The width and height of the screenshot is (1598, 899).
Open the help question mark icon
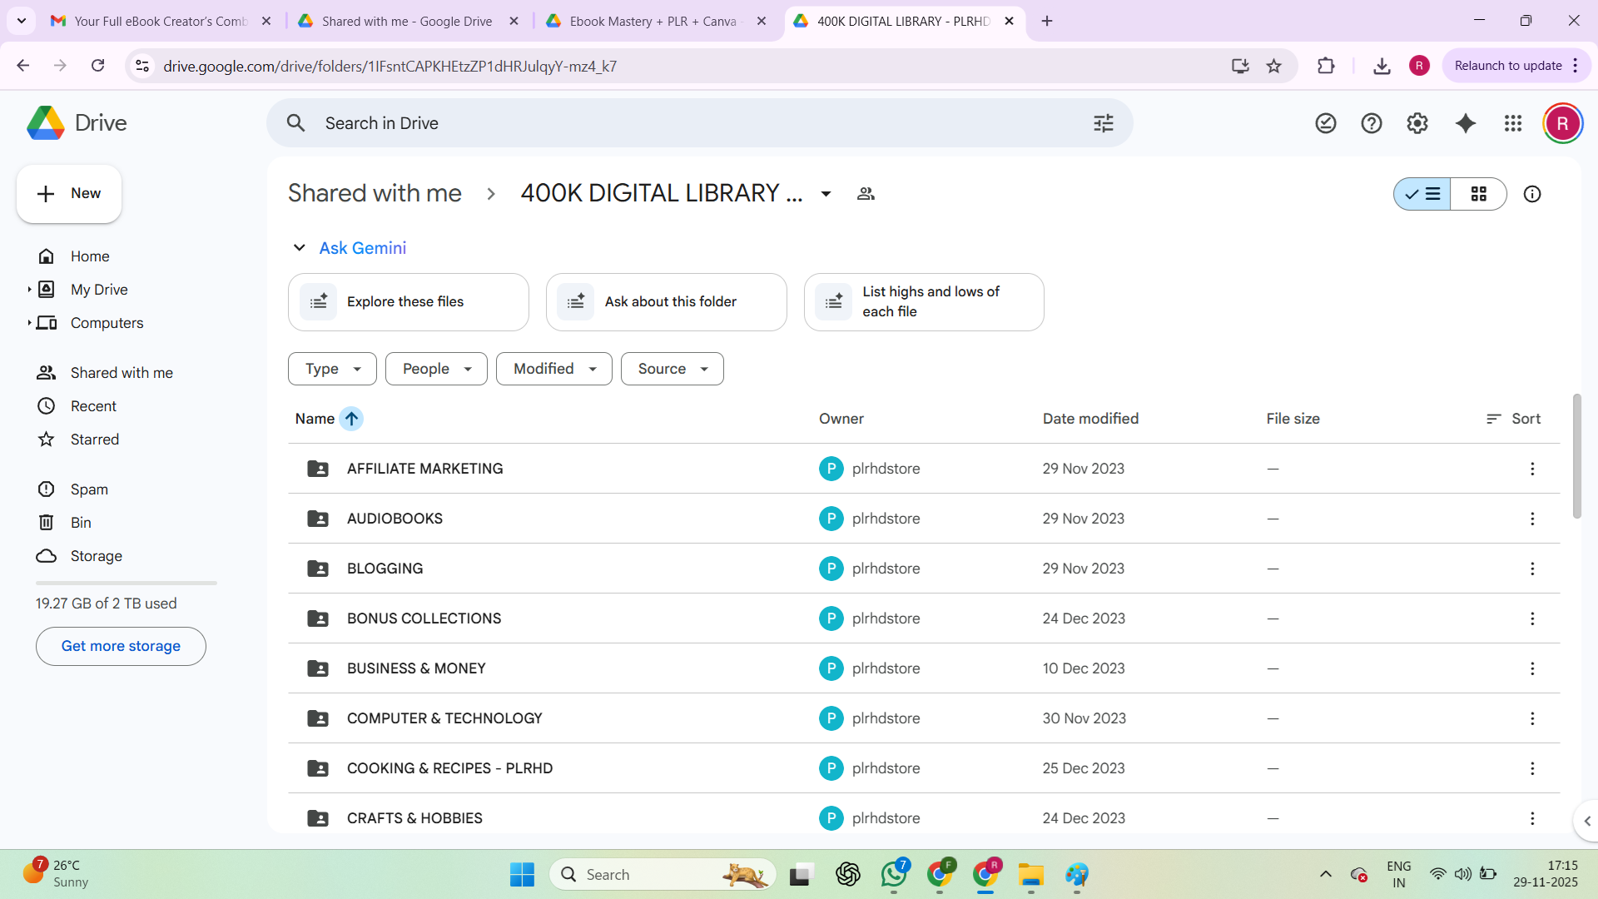[x=1372, y=123]
